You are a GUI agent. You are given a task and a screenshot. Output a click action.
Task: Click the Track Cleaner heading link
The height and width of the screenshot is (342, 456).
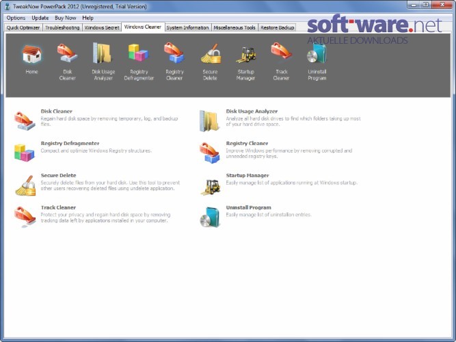(58, 207)
